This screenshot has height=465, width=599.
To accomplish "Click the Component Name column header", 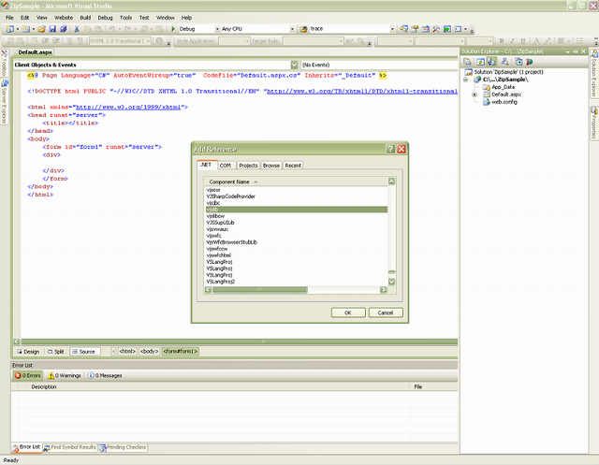I will click(296, 182).
